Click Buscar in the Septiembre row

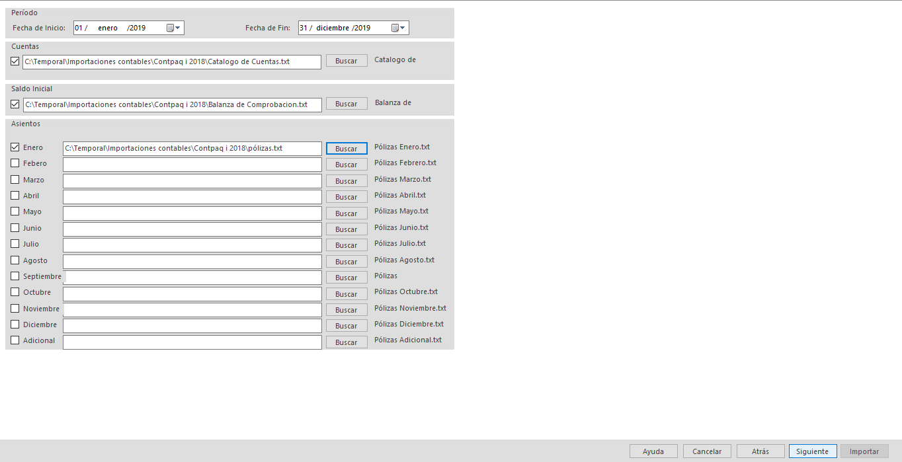347,278
